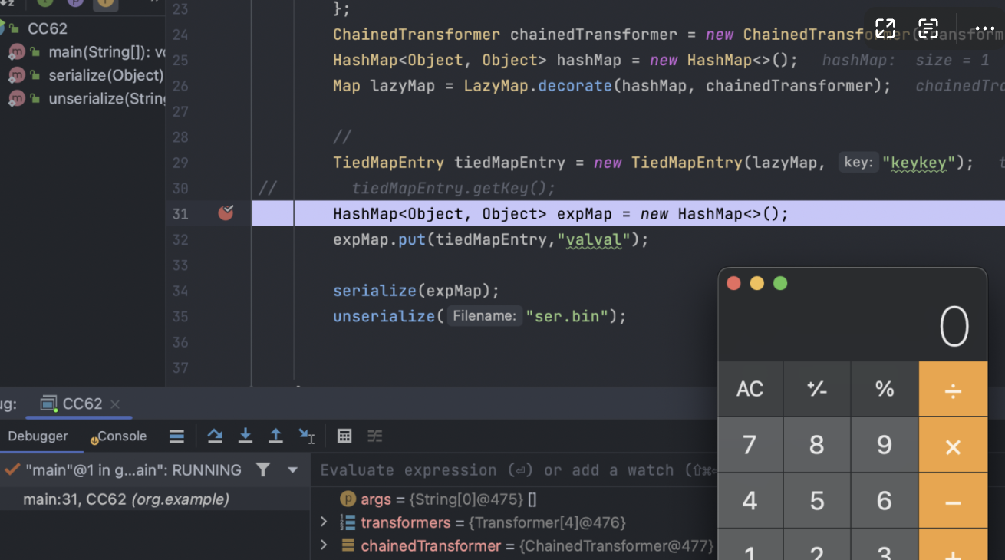Screen dimensions: 1005x560
Task: Click the Run to Cursor icon
Action: [306, 436]
